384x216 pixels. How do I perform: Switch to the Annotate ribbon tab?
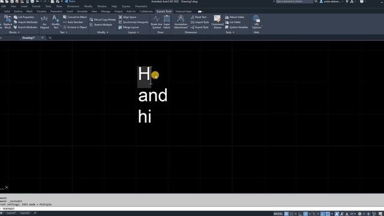[82, 11]
